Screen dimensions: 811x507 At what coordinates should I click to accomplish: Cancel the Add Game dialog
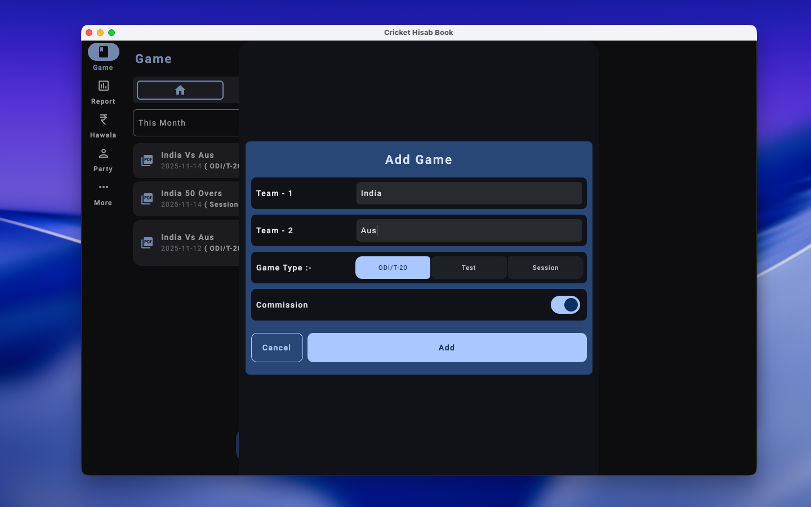277,348
